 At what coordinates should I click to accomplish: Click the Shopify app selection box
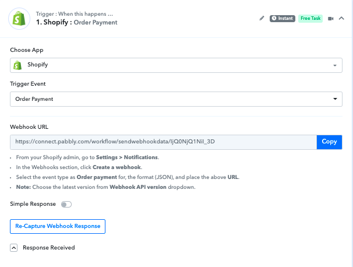[176, 65]
